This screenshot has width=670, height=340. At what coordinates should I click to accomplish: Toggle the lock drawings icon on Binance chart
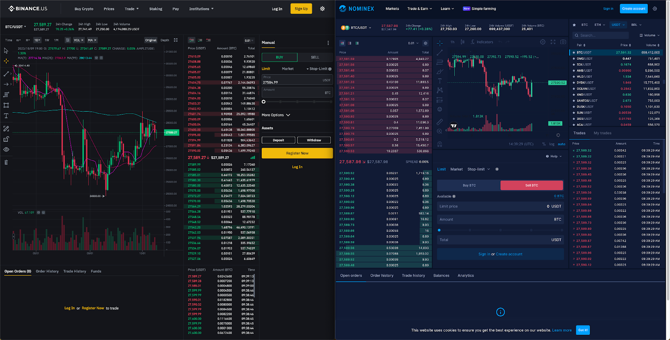click(6, 139)
